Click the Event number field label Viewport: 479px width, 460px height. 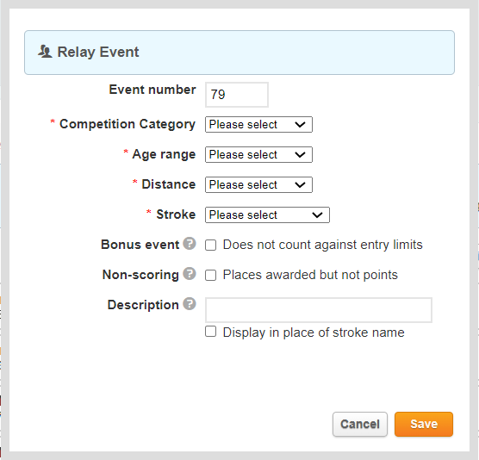152,90
